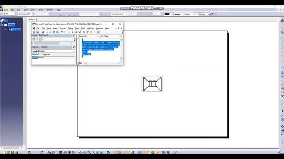Click the Open folder icon in CATIA bottom toolbar
The height and width of the screenshot is (159, 284).
tap(8, 152)
